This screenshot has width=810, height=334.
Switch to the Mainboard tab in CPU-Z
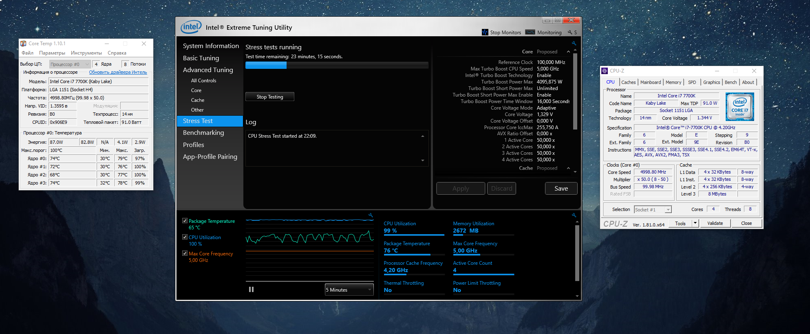(x=651, y=82)
